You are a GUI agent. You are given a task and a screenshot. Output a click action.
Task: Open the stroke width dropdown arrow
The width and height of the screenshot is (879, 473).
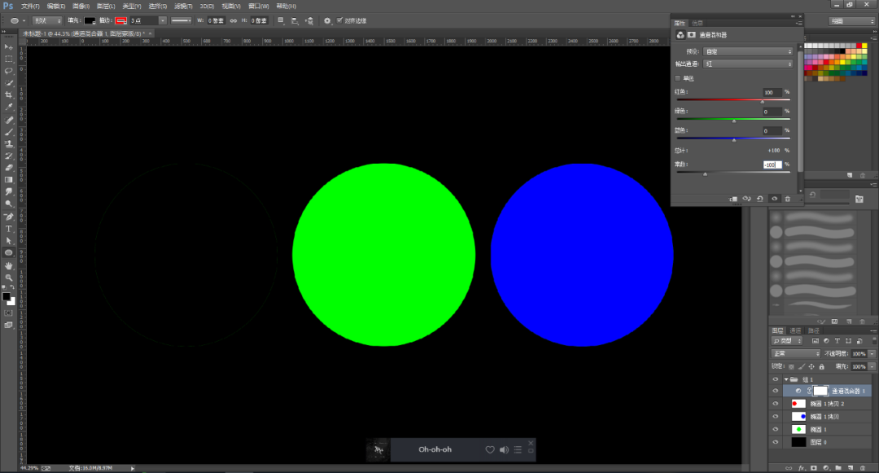pos(163,20)
